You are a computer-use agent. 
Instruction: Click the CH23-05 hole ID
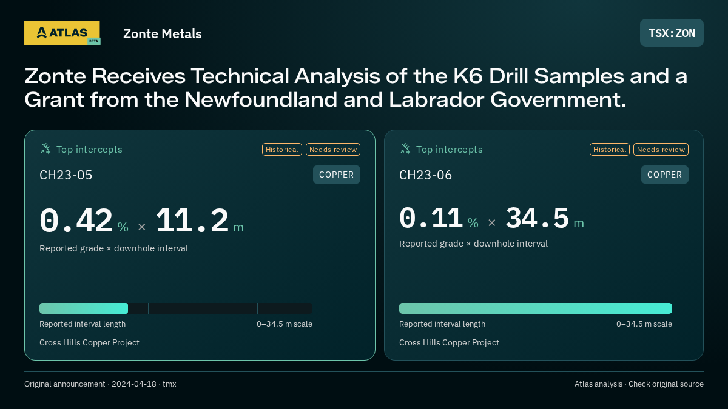(66, 175)
